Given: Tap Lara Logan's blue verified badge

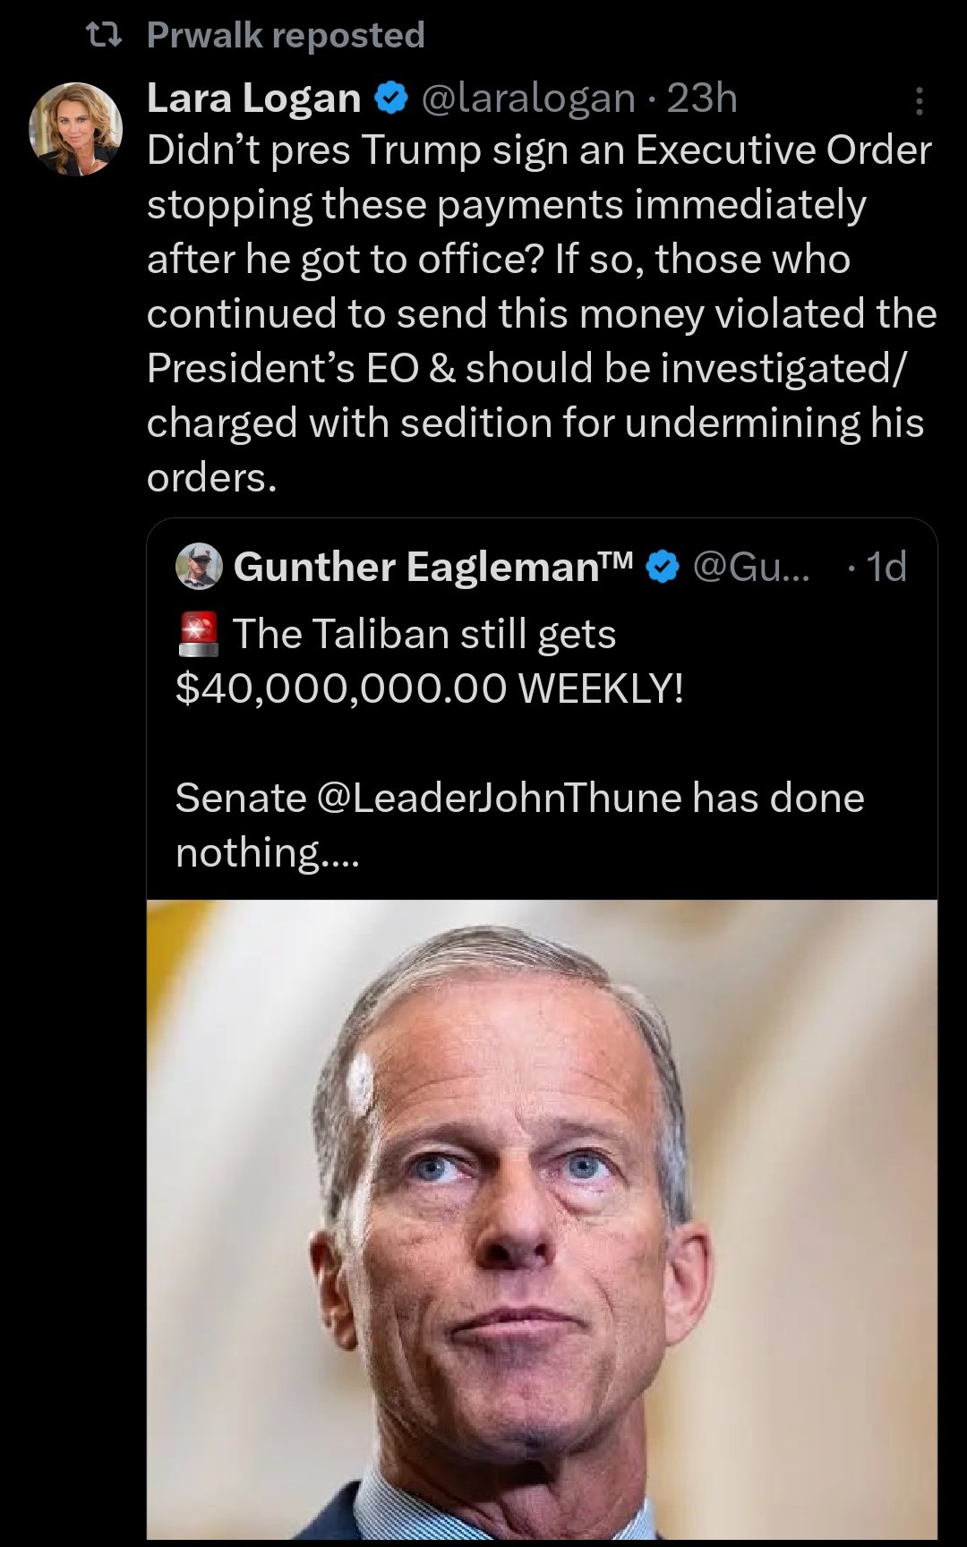Looking at the screenshot, I should click(390, 98).
